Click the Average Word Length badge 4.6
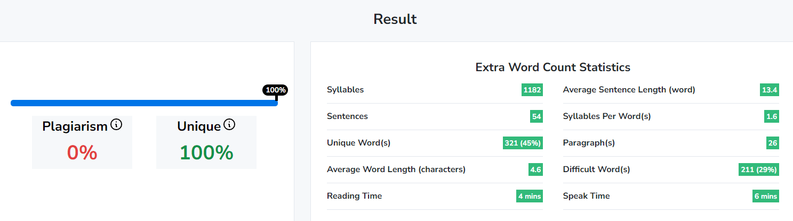The width and height of the screenshot is (793, 221). click(535, 169)
